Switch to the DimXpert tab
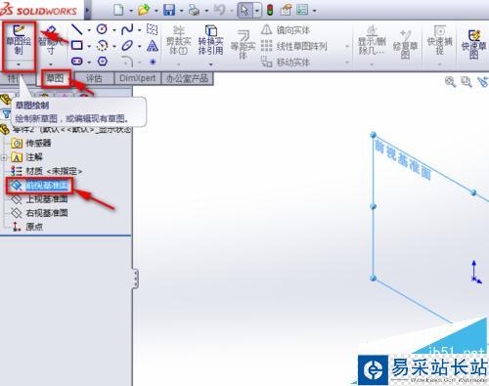 click(137, 78)
